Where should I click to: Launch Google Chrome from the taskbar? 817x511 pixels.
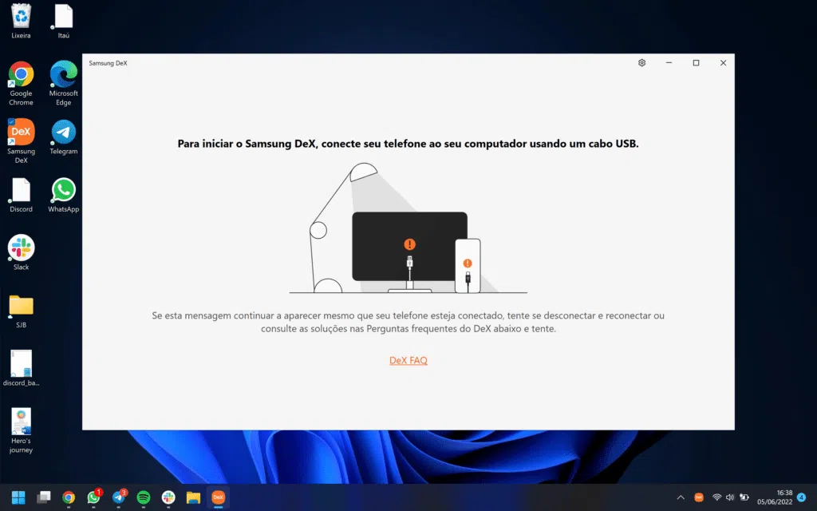pyautogui.click(x=69, y=497)
